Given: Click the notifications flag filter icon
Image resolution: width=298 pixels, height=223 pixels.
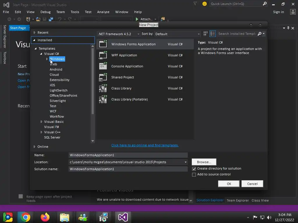Looking at the screenshot, I should [195, 3].
